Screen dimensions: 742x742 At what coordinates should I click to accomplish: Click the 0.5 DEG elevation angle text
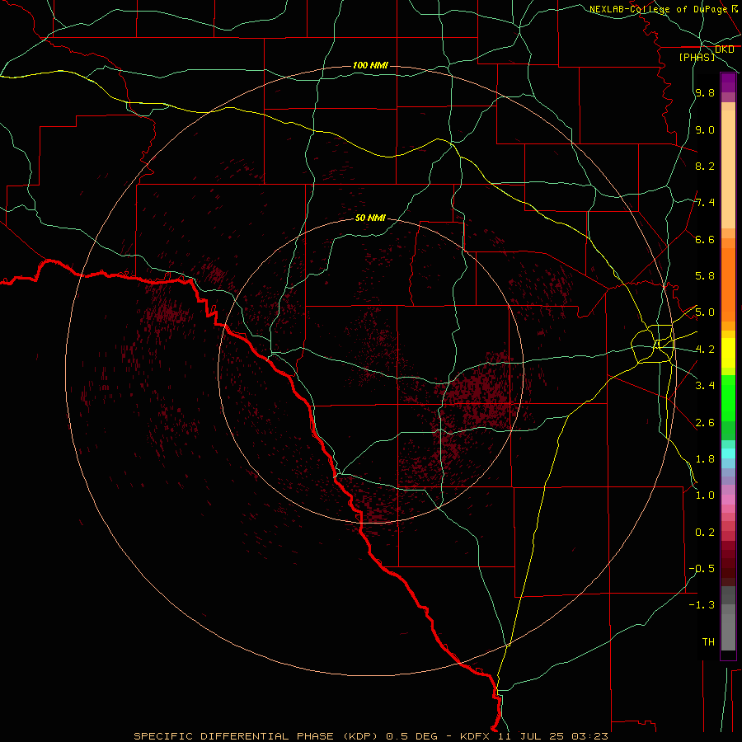coord(411,736)
